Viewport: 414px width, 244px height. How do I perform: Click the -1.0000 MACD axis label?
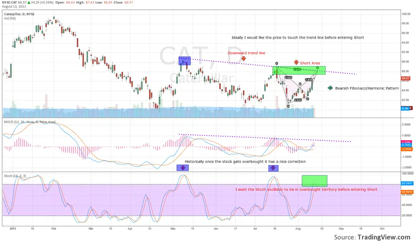click(x=406, y=157)
